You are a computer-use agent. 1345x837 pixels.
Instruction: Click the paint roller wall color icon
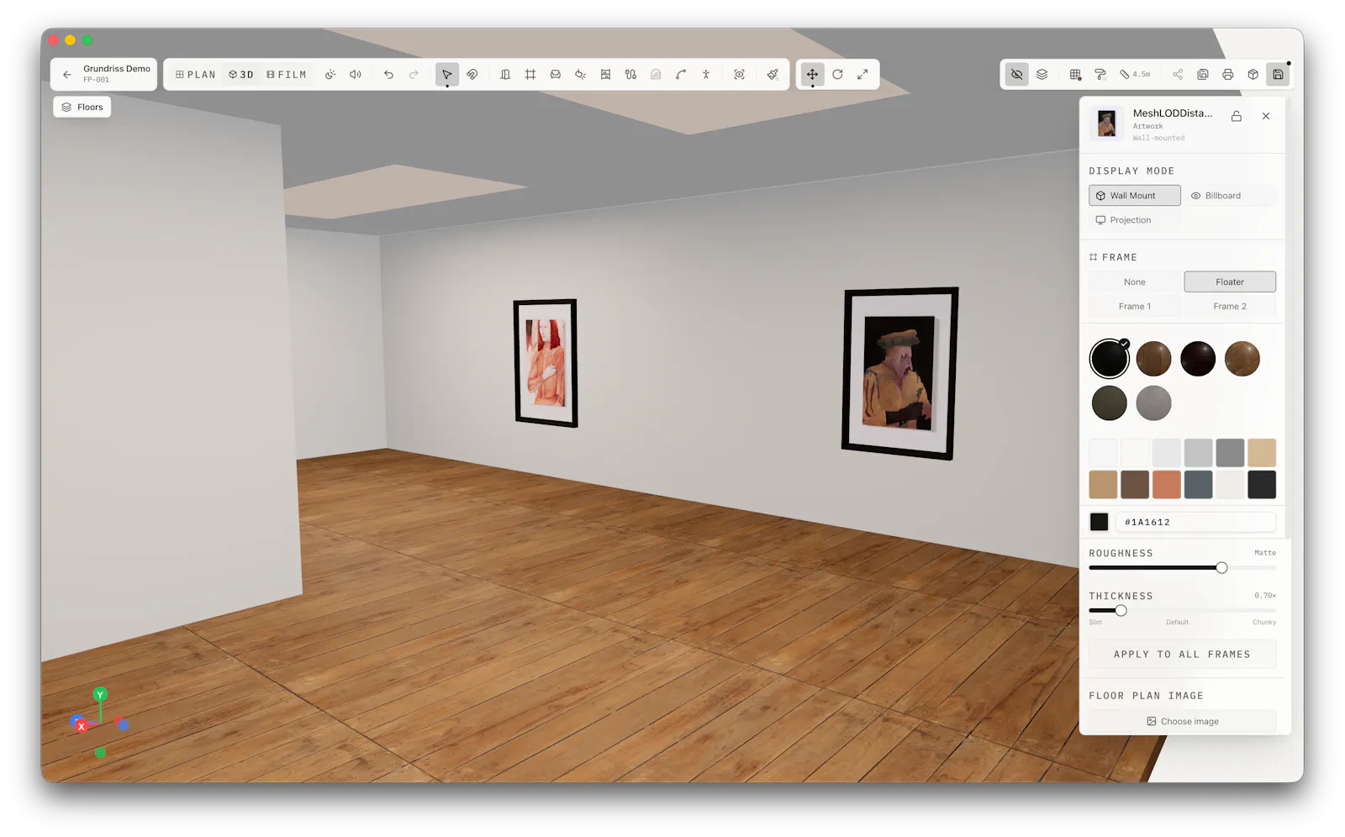pyautogui.click(x=1100, y=75)
